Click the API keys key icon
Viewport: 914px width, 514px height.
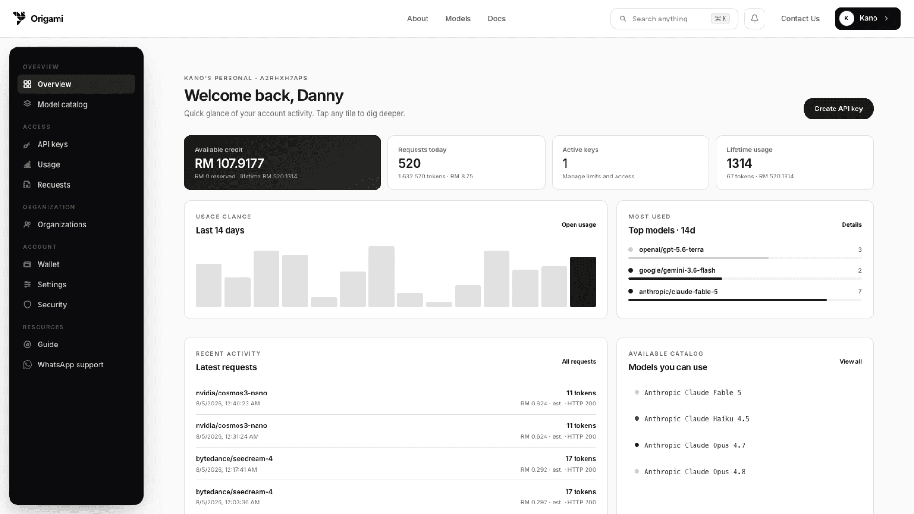[x=28, y=145]
